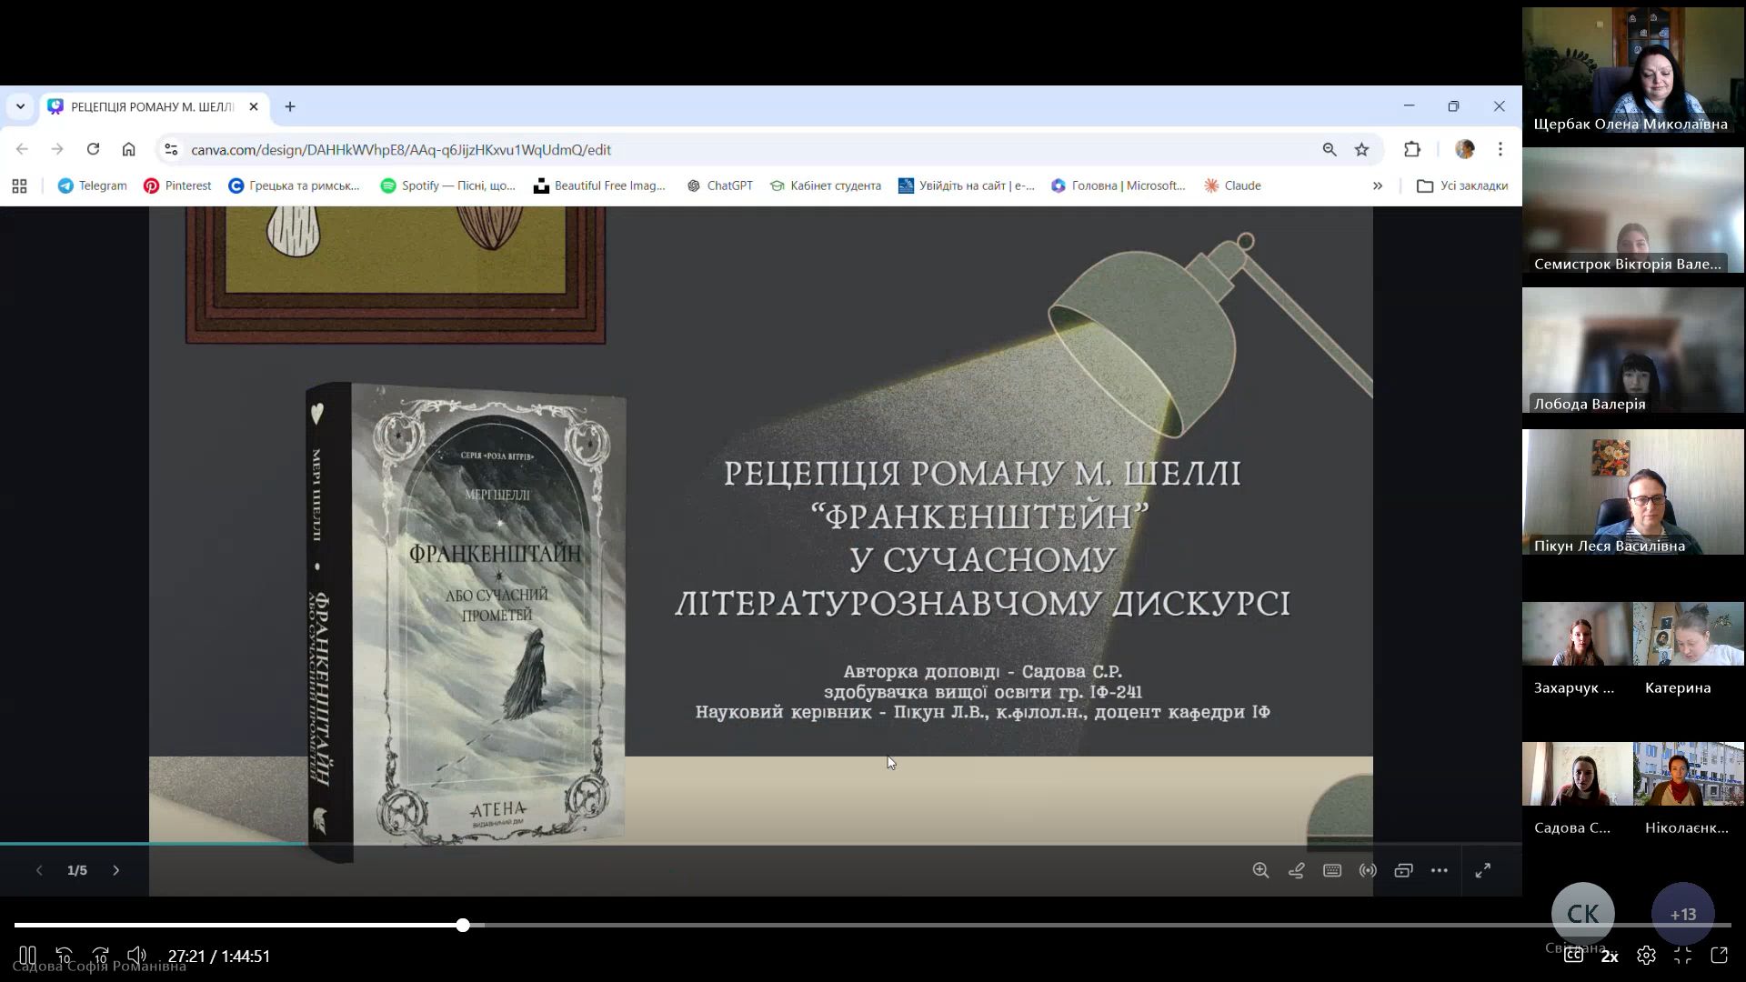Go to next Canva slide

115,870
